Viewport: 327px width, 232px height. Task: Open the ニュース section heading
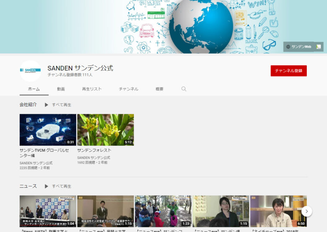point(28,186)
